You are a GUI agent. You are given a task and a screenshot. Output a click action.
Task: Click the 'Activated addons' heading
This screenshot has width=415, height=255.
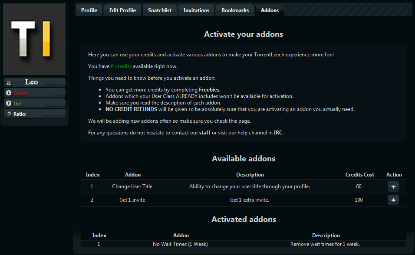coord(244,219)
